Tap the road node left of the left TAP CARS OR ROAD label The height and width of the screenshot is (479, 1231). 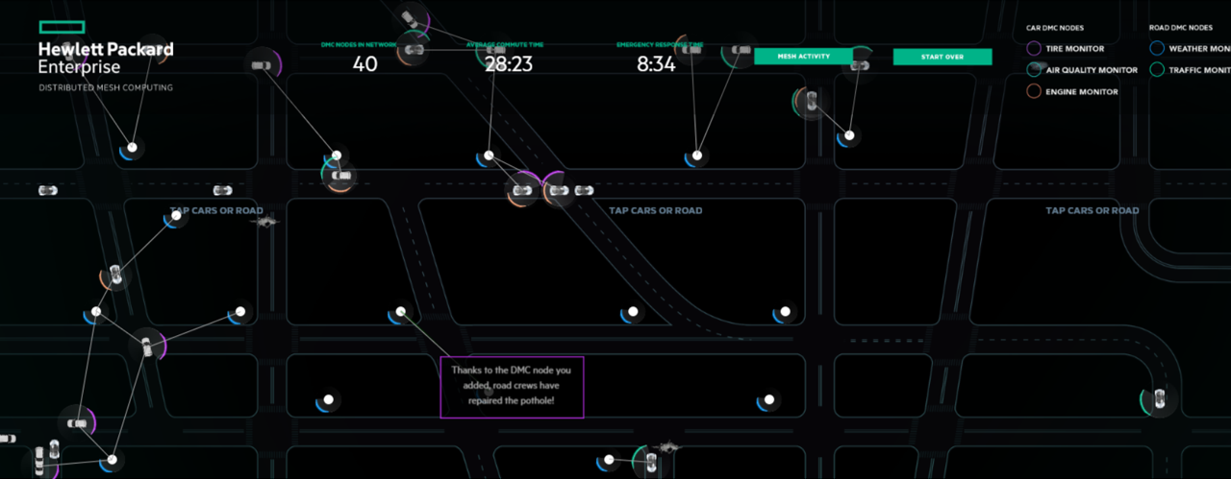(177, 217)
